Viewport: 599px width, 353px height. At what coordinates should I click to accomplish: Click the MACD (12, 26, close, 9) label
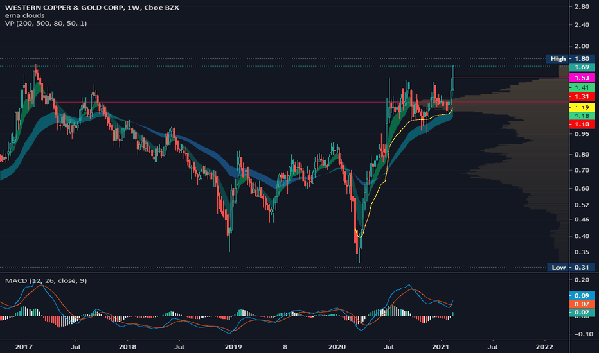46,281
